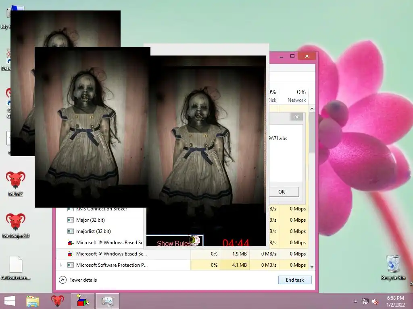
Task: Click the selected Windows Based Sc... script icon
Action: 70,254
